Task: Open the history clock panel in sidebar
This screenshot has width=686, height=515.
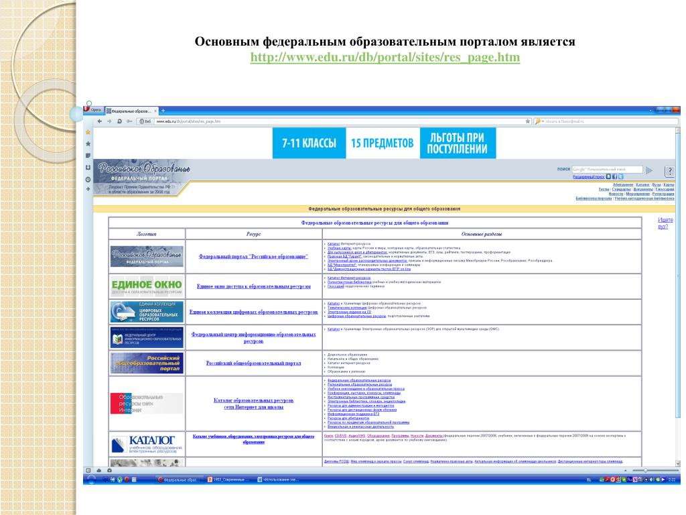Action: 88,179
